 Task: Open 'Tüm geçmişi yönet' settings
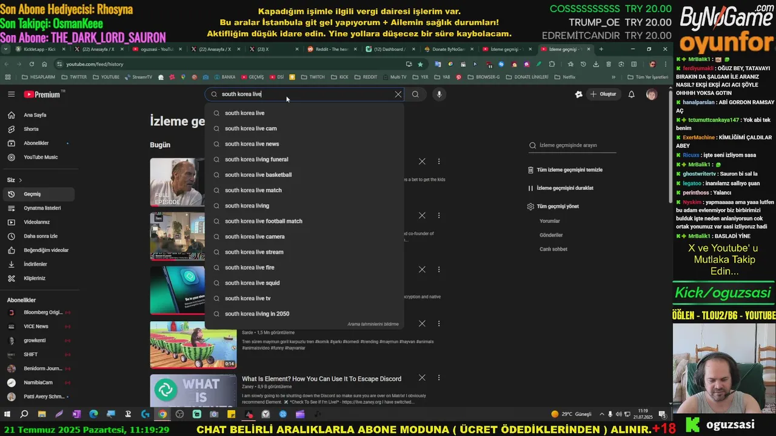tap(554, 206)
